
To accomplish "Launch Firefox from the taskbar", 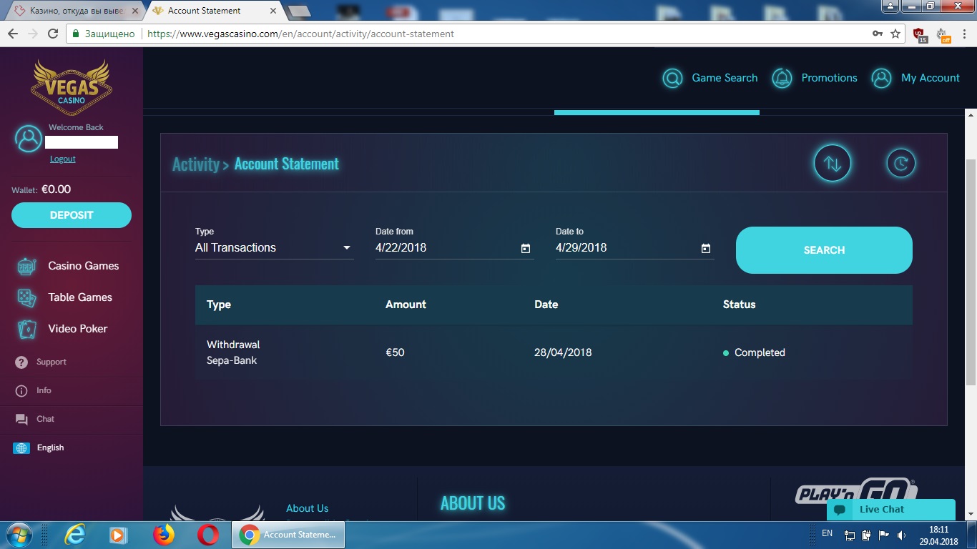I will [164, 535].
